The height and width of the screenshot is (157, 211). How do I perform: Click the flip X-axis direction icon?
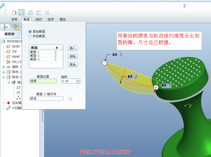(70, 99)
